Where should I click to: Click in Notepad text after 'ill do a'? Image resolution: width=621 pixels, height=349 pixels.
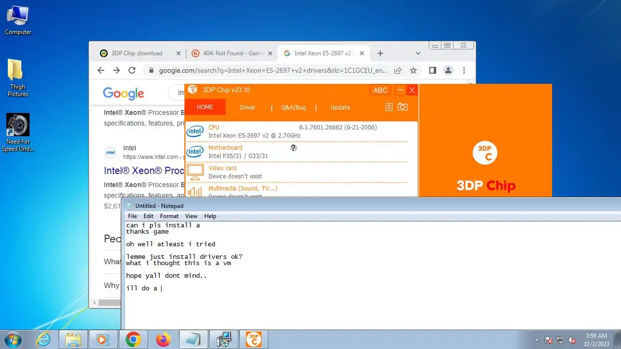pos(162,288)
